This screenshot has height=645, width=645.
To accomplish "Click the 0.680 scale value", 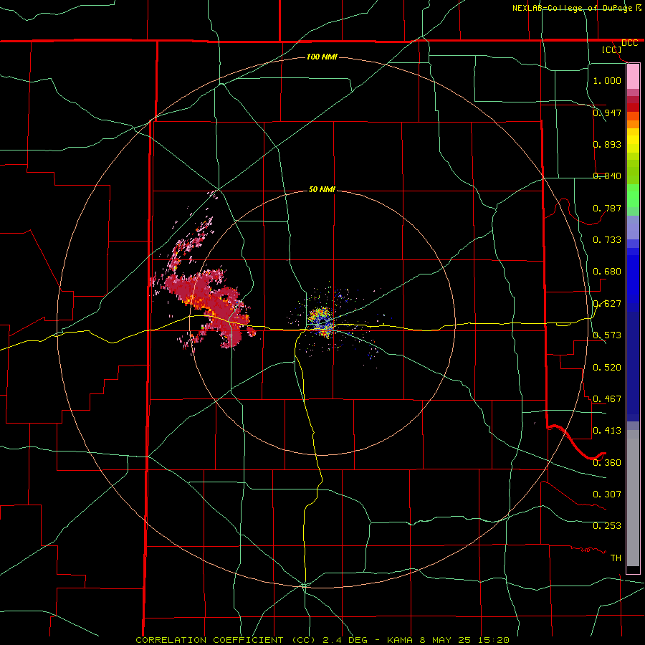I will [607, 271].
